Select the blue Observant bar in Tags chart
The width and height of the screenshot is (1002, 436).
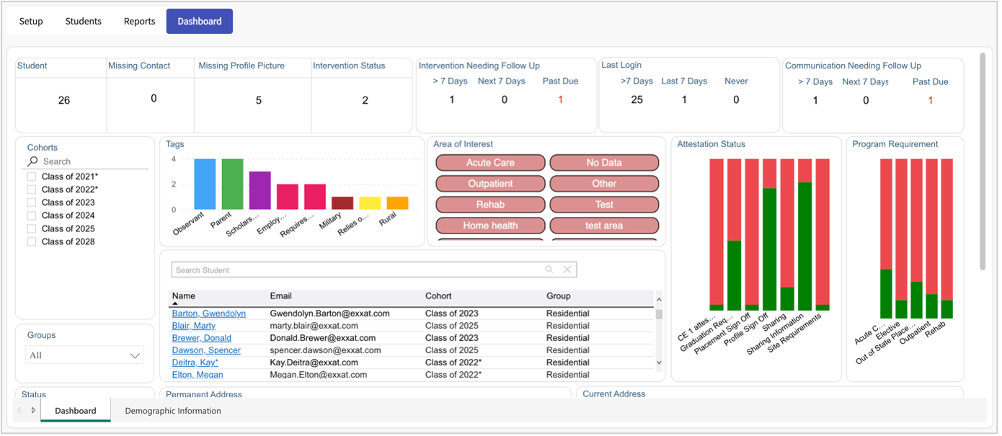point(205,184)
